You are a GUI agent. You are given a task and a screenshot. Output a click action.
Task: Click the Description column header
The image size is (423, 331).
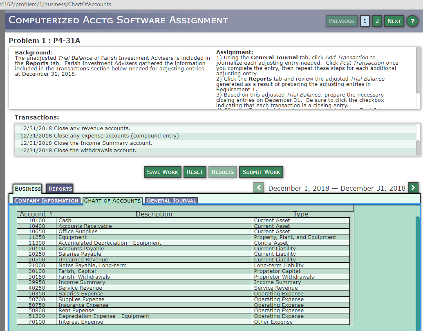(x=154, y=214)
